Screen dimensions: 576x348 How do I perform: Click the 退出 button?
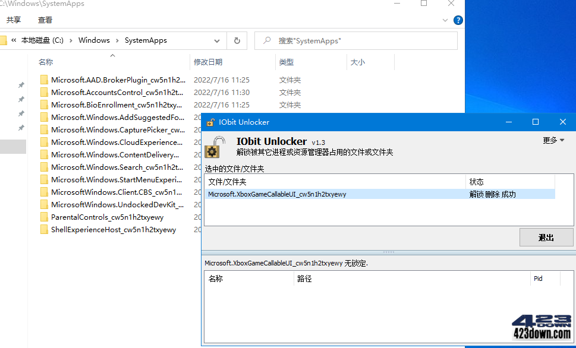pyautogui.click(x=546, y=237)
